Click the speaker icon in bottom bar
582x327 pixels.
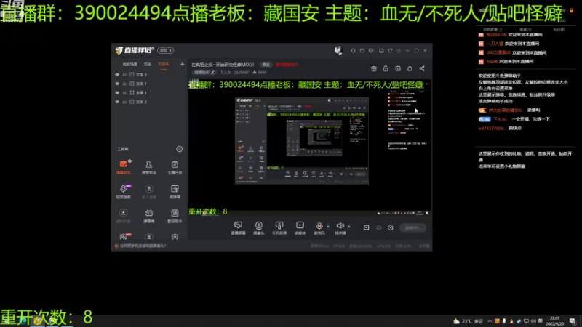tap(340, 225)
